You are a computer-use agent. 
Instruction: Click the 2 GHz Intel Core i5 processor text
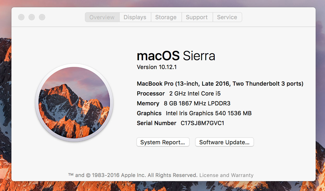point(195,93)
